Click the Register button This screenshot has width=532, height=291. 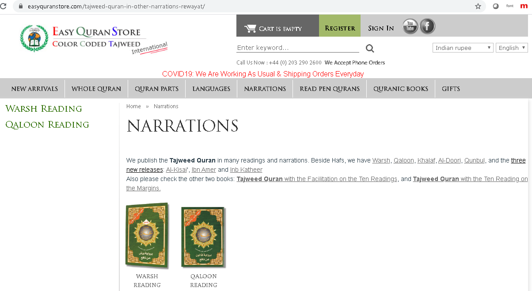point(340,28)
